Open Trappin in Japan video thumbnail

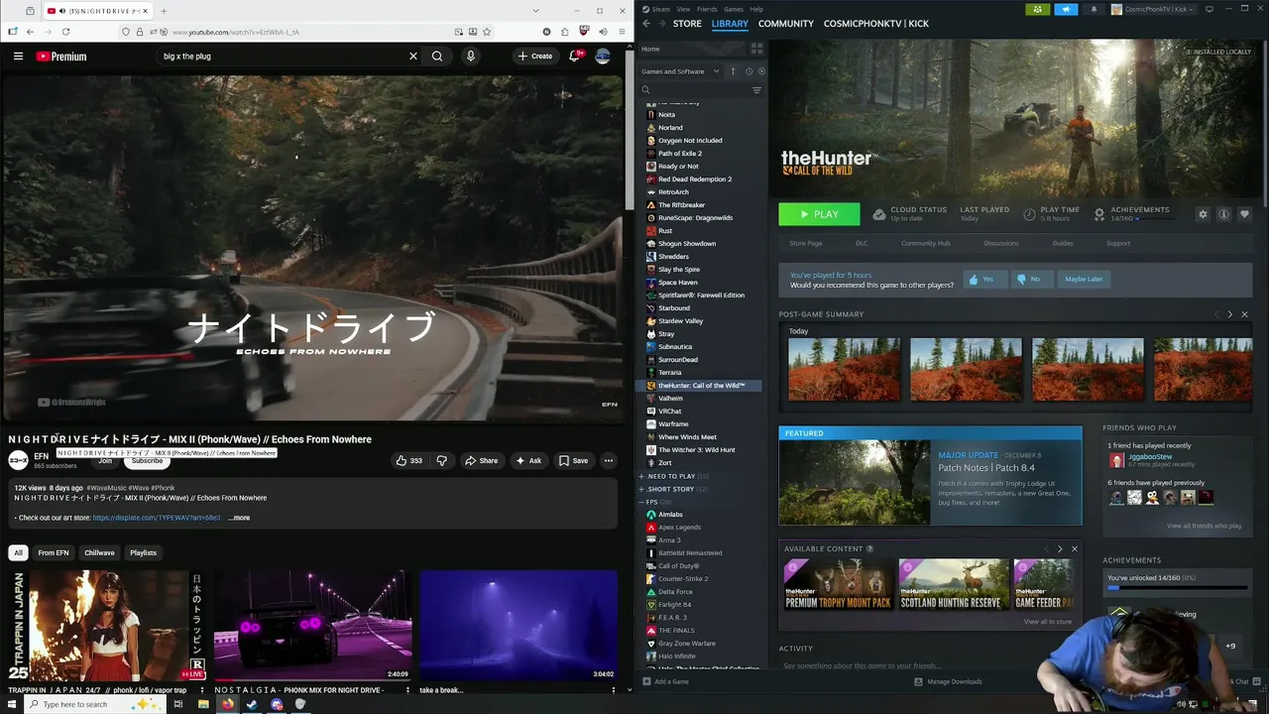108,625
